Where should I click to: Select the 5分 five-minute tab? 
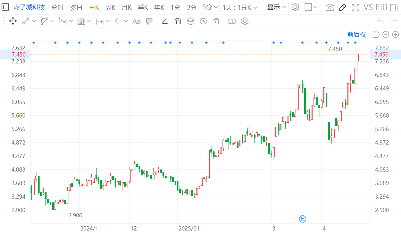tap(207, 7)
